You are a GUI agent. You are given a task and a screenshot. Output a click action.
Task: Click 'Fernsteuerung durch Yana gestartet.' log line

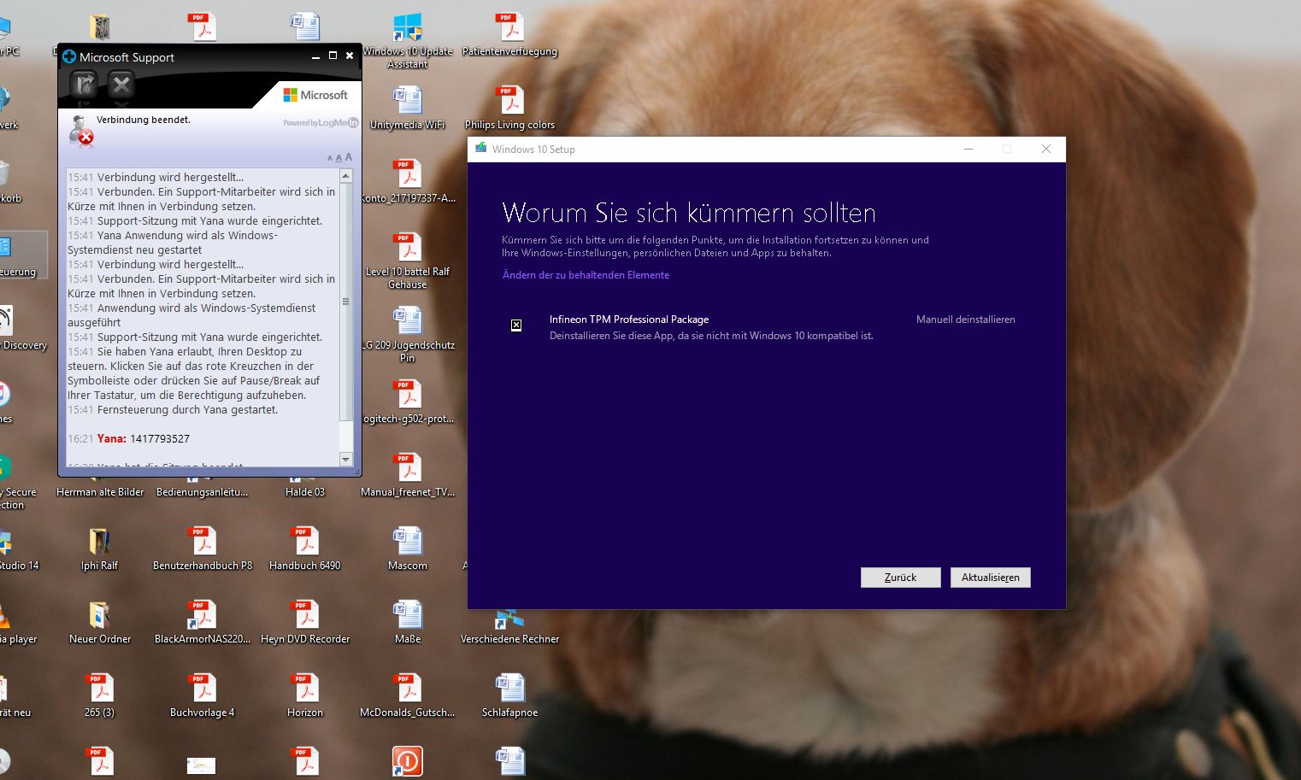coord(187,409)
